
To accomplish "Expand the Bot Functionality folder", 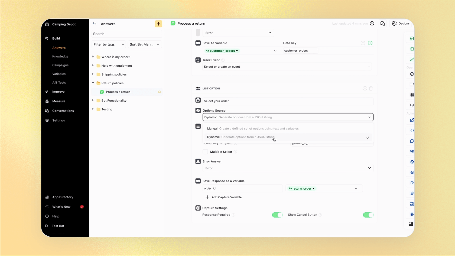I will [93, 100].
